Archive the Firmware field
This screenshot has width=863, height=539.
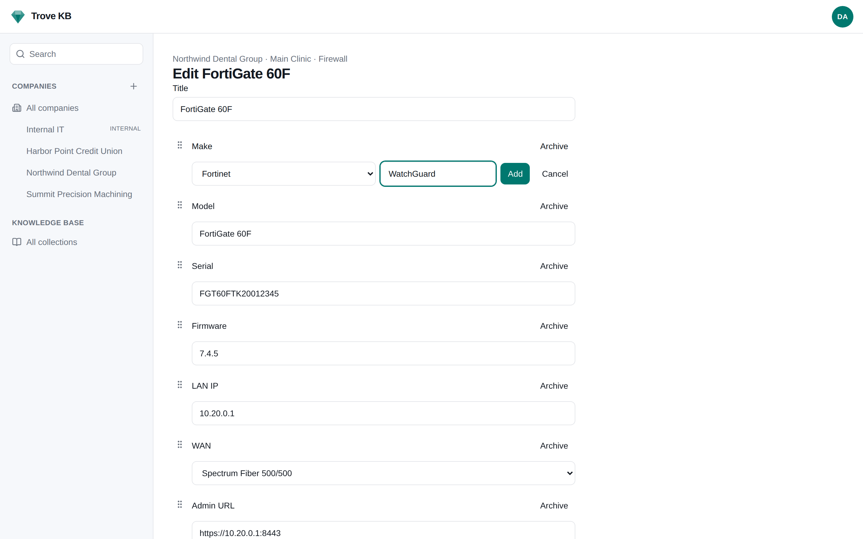coord(554,326)
